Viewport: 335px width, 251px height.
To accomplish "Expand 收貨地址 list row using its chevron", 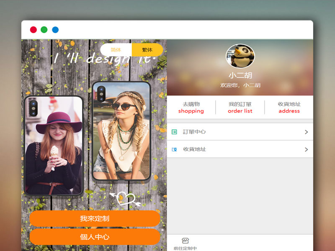I will coord(306,149).
